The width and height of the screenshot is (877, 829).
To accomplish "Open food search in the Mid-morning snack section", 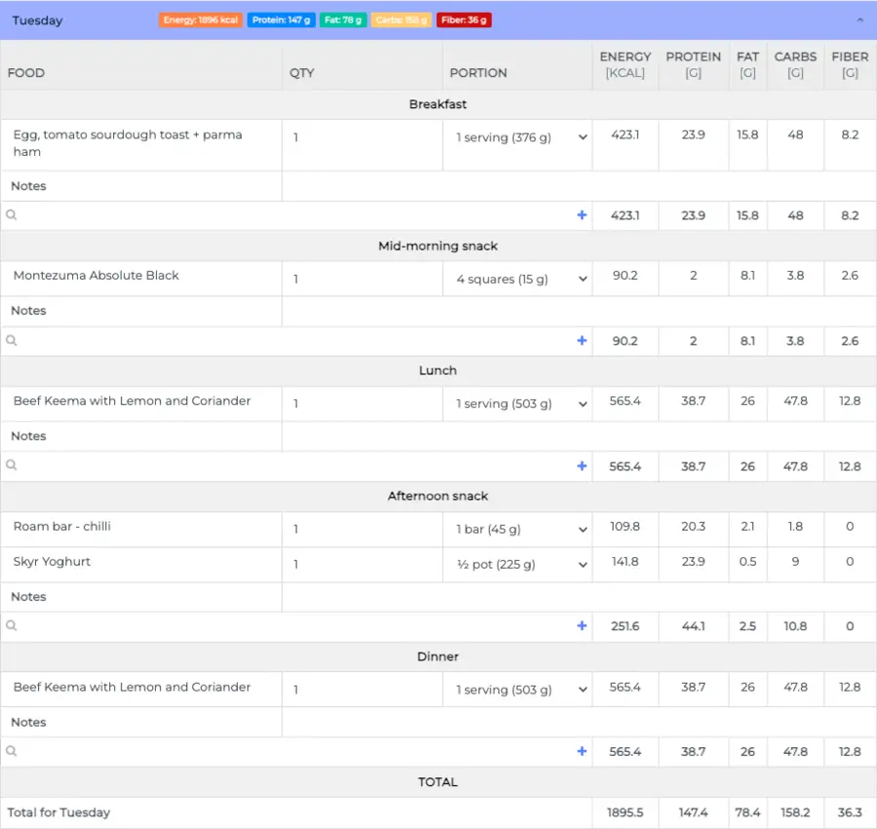I will click(x=11, y=340).
